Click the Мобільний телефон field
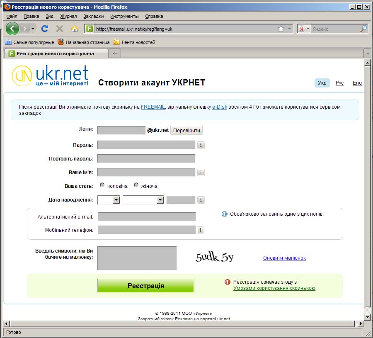This screenshot has width=373, height=338. [147, 230]
